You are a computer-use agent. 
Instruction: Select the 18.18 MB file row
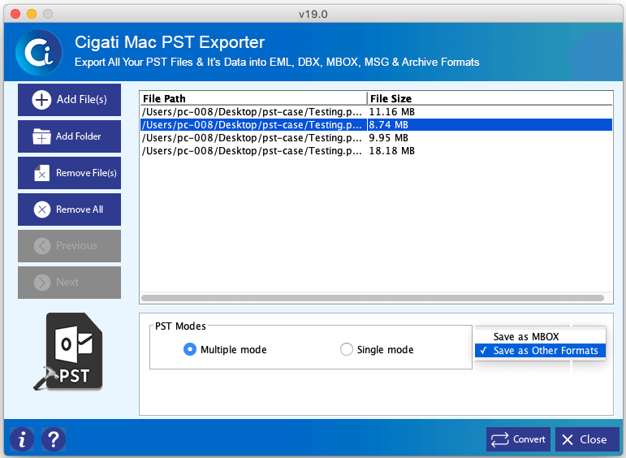[376, 151]
